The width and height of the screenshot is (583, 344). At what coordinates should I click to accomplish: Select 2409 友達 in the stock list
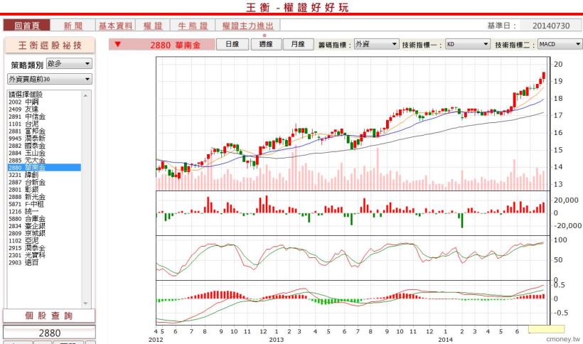[x=44, y=109]
